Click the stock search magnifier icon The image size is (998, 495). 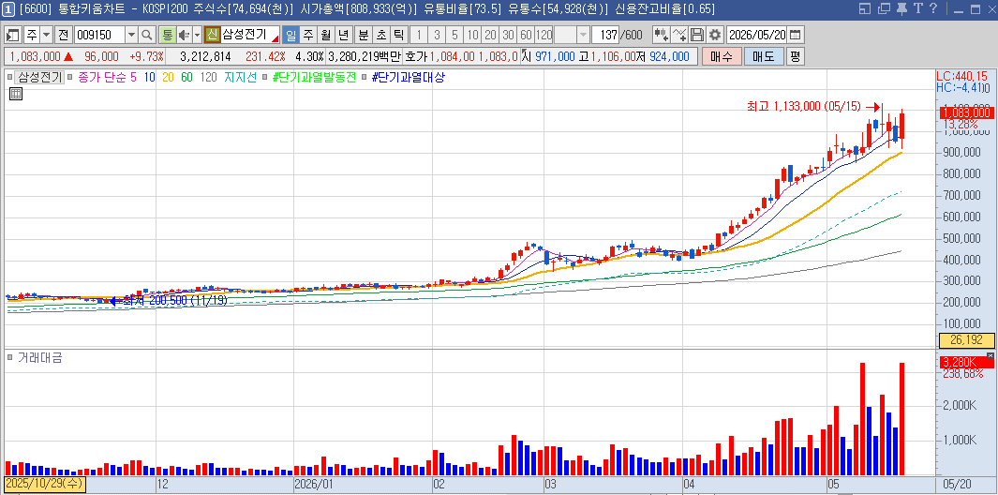(x=147, y=35)
